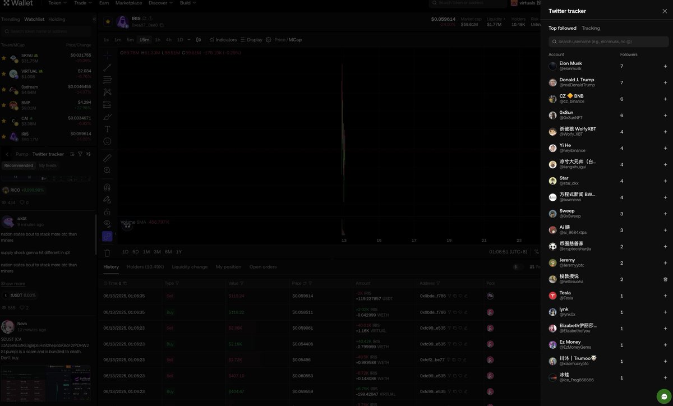Select the 1Y chart range
This screenshot has height=406, width=673.
[x=178, y=252]
